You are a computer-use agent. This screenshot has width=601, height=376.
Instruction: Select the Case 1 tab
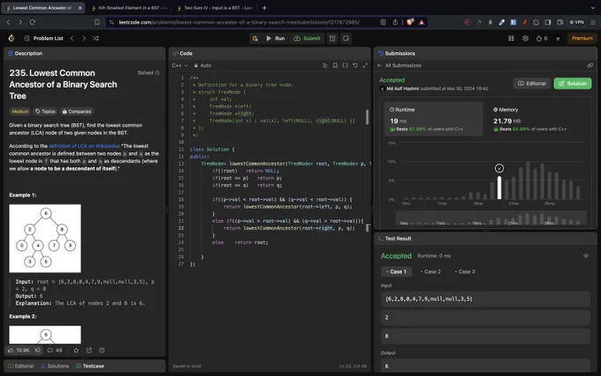pyautogui.click(x=396, y=272)
